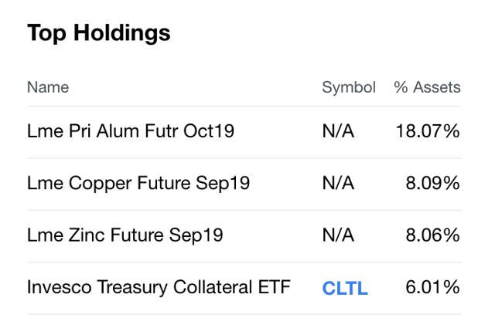Click the 6.01% assets value
Viewport: 495px width, 328px height.
(432, 288)
